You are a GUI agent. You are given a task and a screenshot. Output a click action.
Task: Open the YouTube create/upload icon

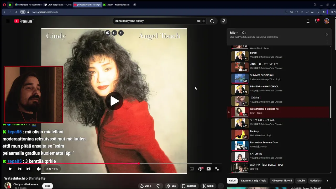pos(308,21)
